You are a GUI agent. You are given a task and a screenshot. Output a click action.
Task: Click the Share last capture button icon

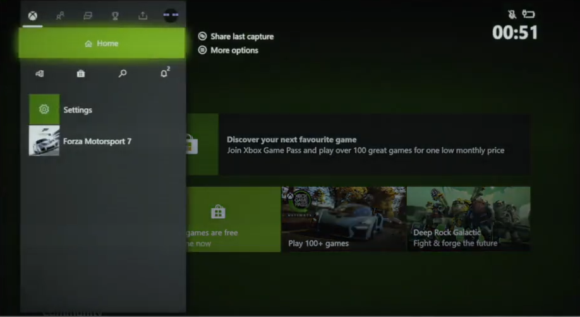pyautogui.click(x=202, y=36)
